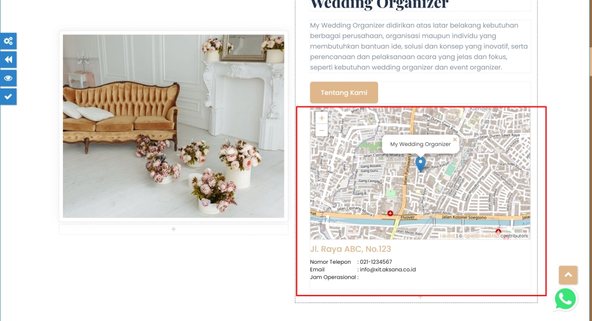Click the sofa and flowers photo
Screen dimensions: 592x321
coord(173,126)
